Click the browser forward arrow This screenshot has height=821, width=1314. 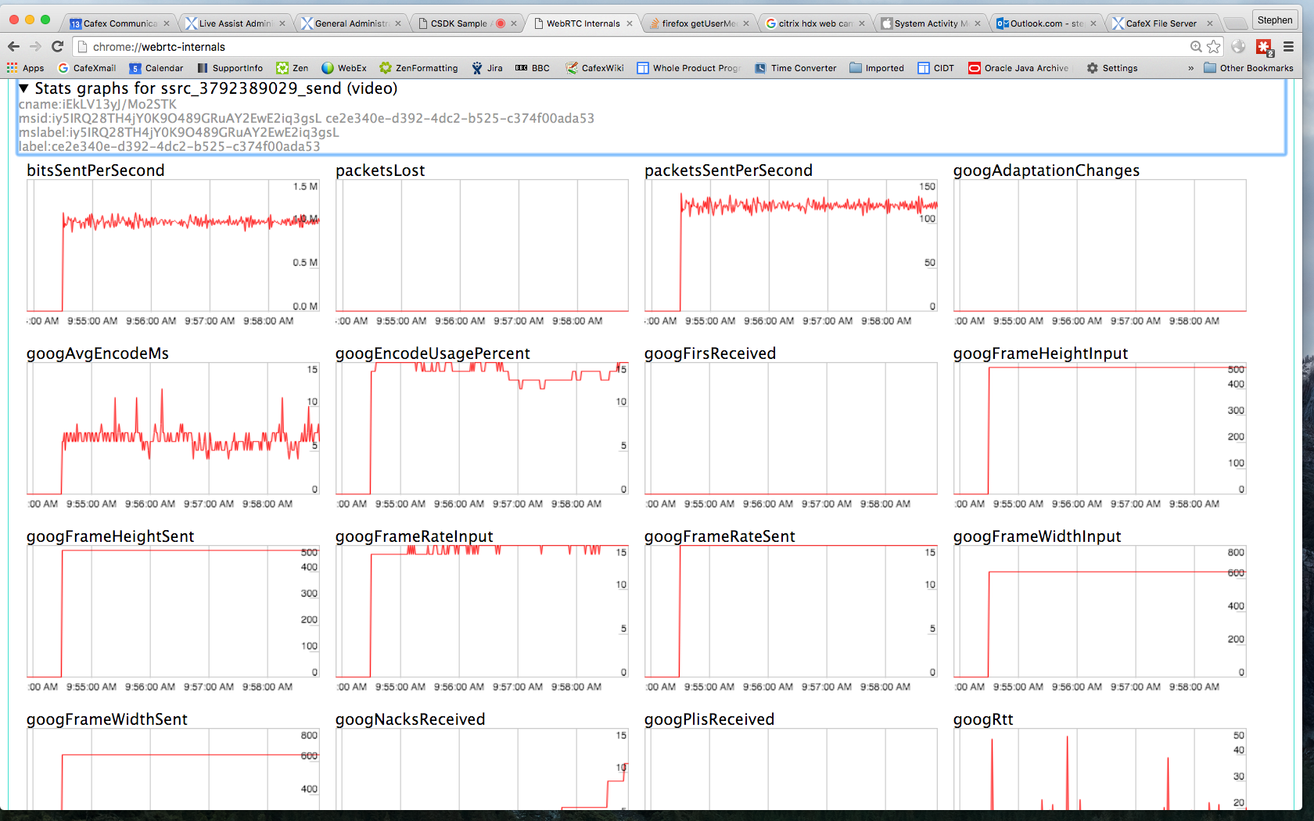35,46
